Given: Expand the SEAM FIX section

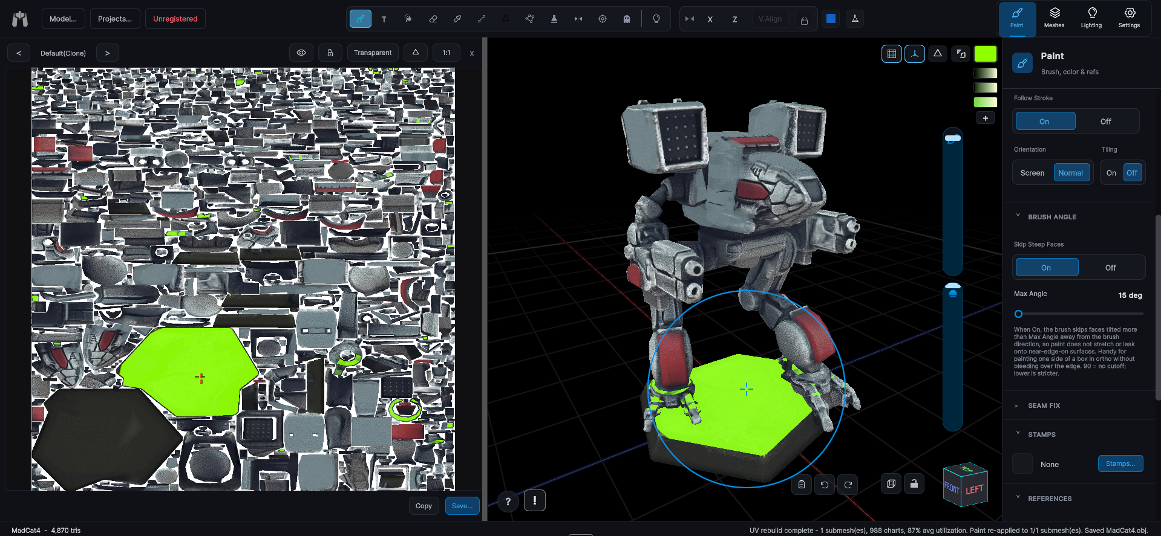Looking at the screenshot, I should (1044, 405).
